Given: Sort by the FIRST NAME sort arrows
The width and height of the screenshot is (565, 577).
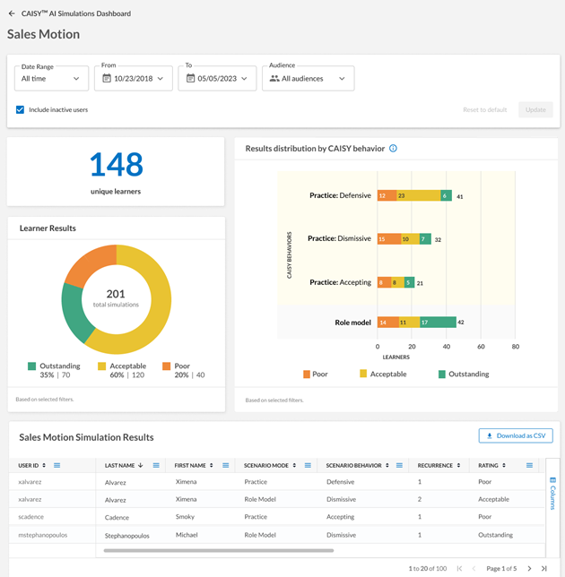Looking at the screenshot, I should (x=212, y=466).
